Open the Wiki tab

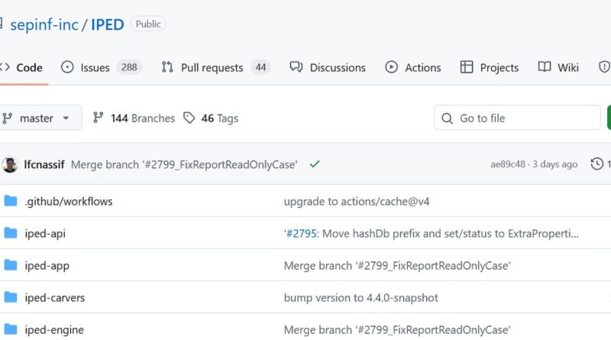click(x=558, y=67)
